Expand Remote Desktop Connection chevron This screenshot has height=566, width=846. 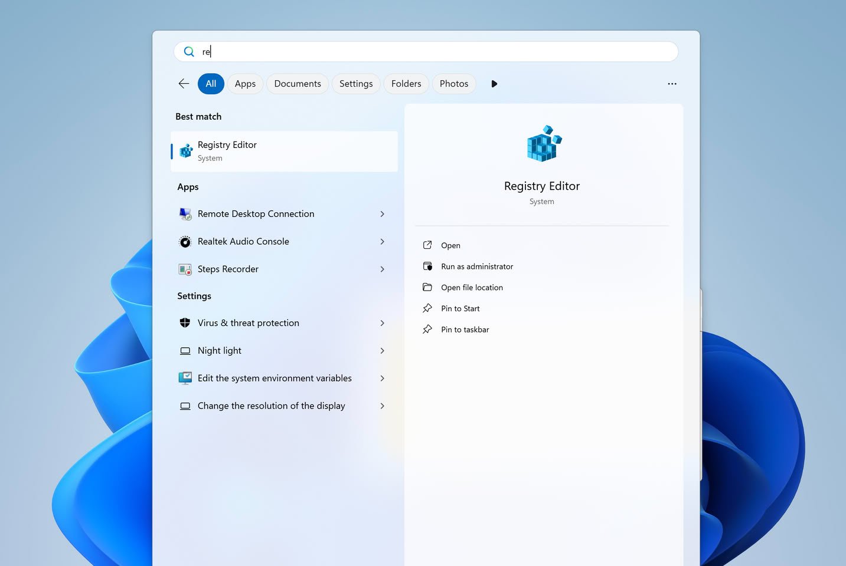click(x=383, y=214)
